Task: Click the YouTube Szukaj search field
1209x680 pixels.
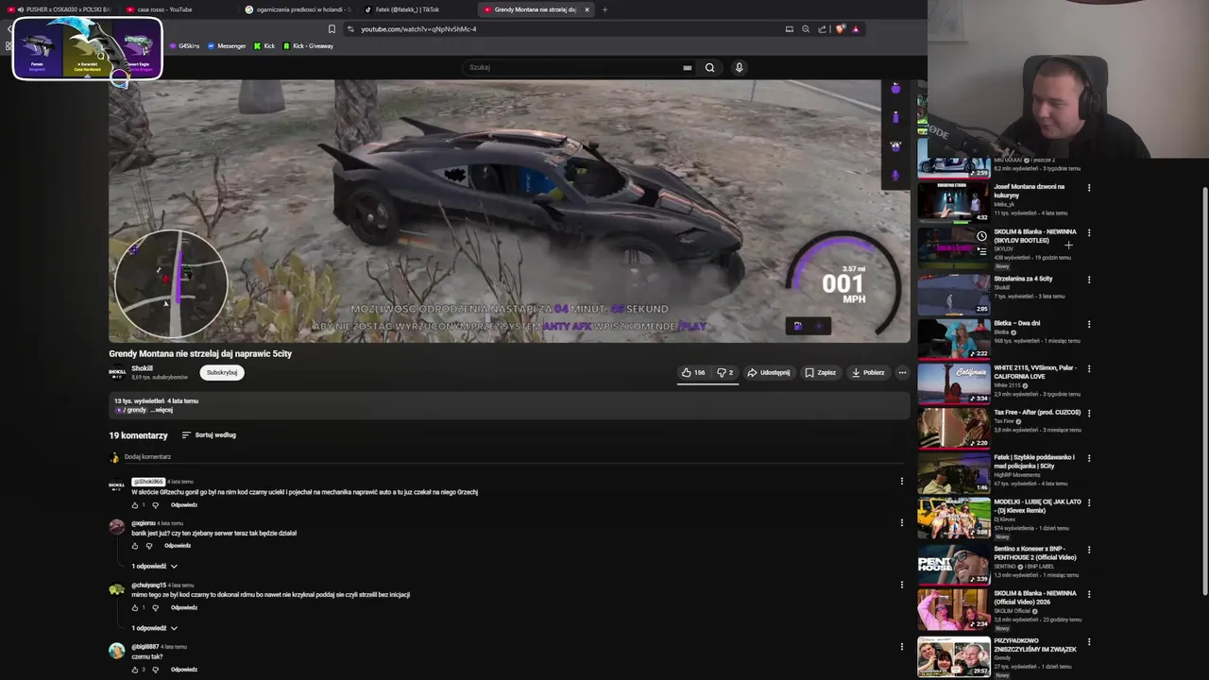Action: coord(571,67)
